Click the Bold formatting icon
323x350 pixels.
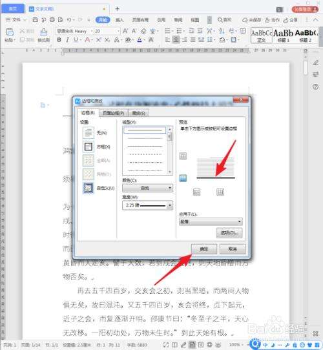point(59,40)
